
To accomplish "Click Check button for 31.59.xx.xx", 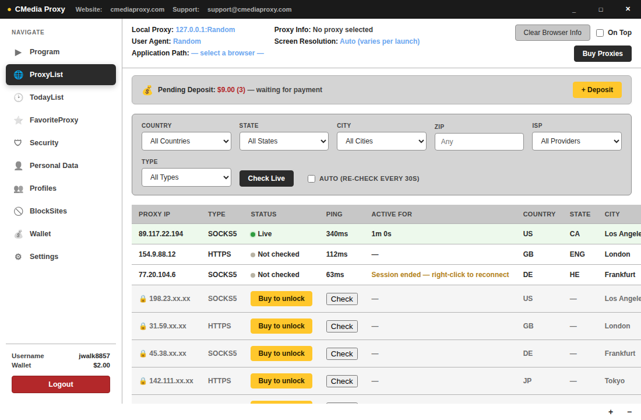I will coord(341,326).
